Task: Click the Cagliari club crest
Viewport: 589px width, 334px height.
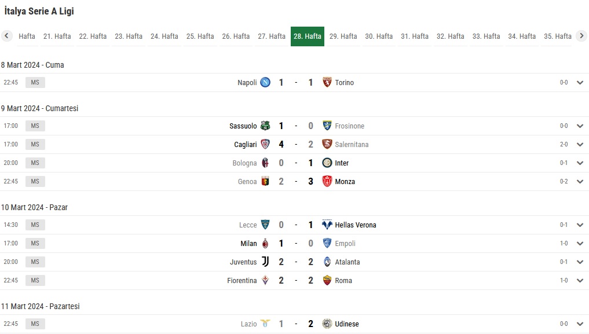Action: [x=265, y=145]
